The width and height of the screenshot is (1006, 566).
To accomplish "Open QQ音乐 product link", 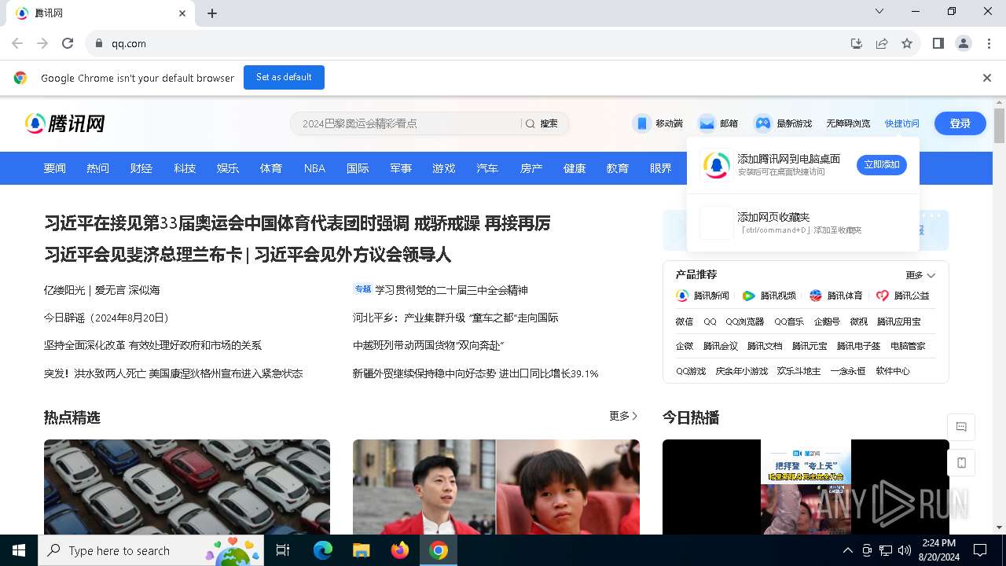I will pyautogui.click(x=789, y=322).
